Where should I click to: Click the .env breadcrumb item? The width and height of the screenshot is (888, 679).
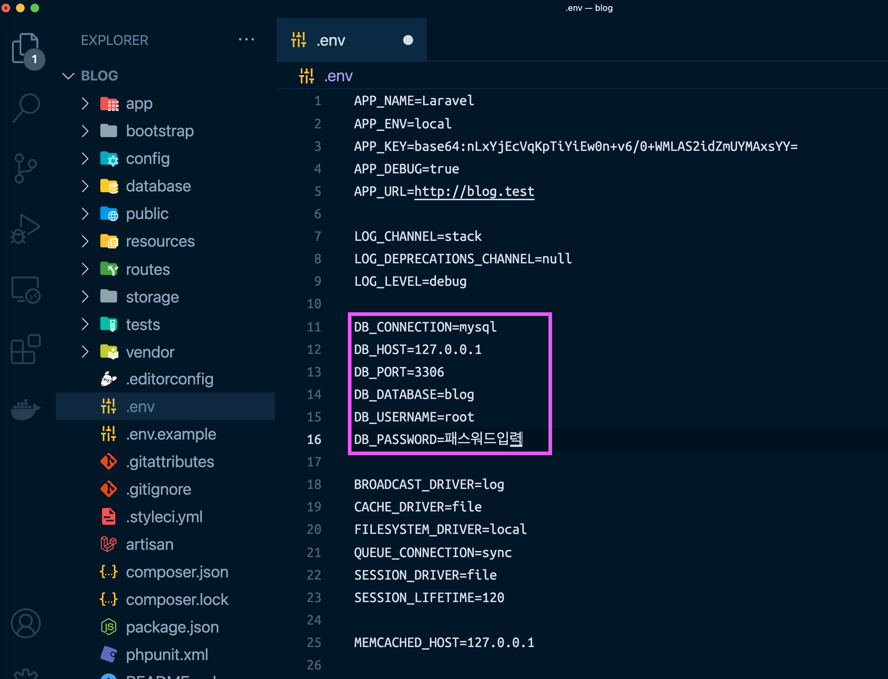(x=338, y=77)
